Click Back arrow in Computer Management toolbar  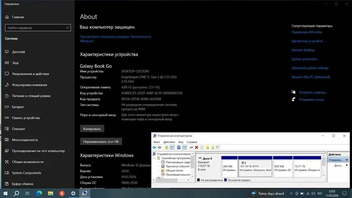click(x=154, y=147)
